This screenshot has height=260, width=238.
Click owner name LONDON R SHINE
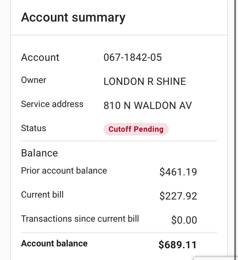click(145, 81)
